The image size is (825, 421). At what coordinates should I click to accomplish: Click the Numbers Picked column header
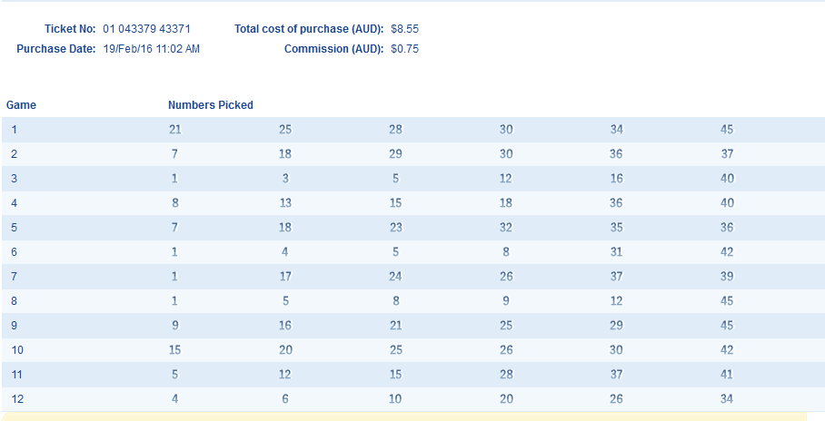click(x=211, y=105)
